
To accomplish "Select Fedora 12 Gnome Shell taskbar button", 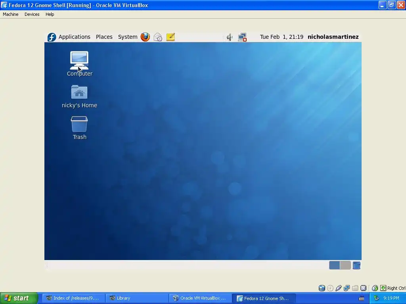I will pyautogui.click(x=264, y=298).
